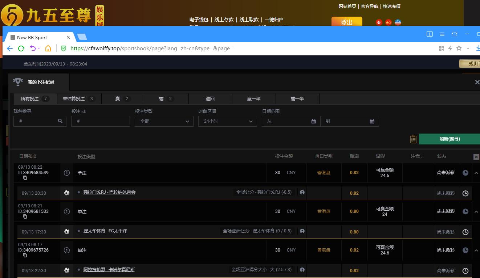Image resolution: width=480 pixels, height=278 pixels.
Task: Open the calendar picker for 从 date
Action: point(313,121)
